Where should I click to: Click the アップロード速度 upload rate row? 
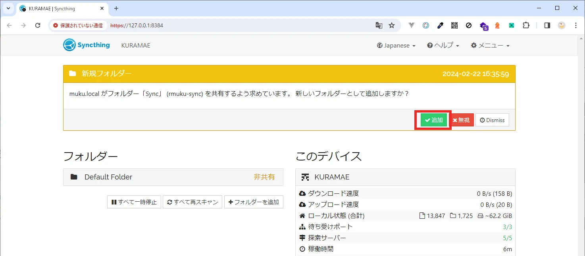coord(405,205)
